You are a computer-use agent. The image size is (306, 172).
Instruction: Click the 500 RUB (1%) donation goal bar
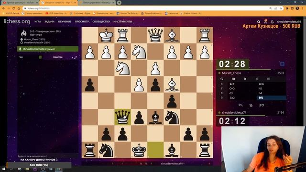pos(39,165)
